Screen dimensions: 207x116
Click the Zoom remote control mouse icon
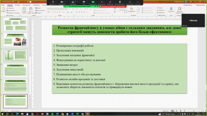point(120,2)
